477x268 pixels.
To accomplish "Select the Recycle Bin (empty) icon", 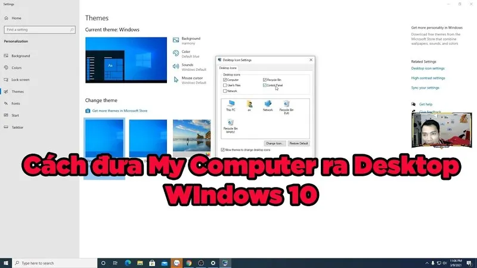I will point(231,126).
